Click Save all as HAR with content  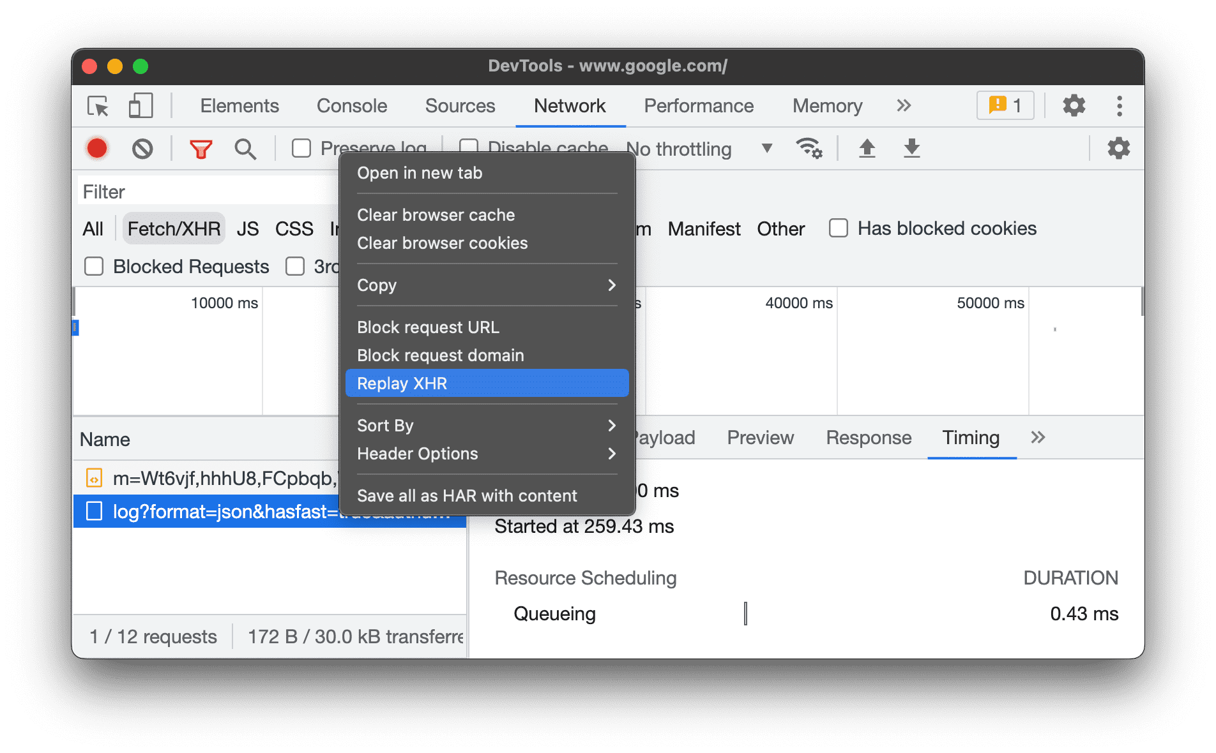pyautogui.click(x=467, y=495)
